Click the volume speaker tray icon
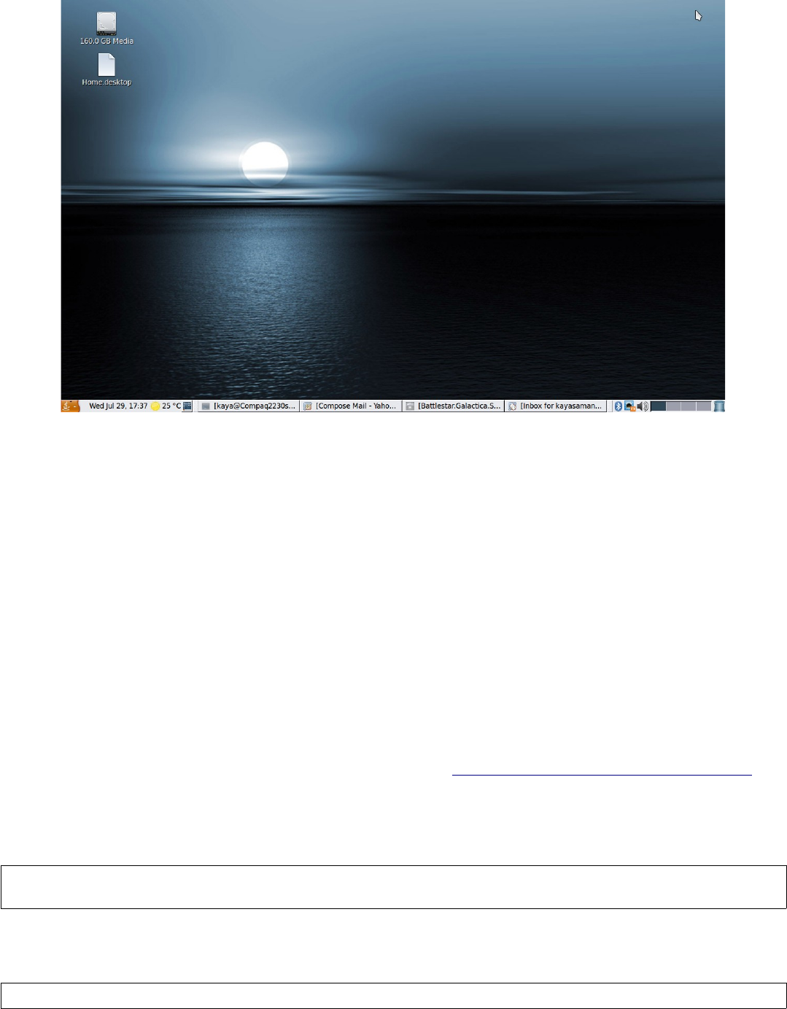Image resolution: width=787 pixels, height=1009 pixels. pos(643,406)
